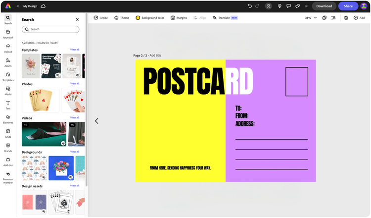The height and width of the screenshot is (218, 371).
Task: Click the Share button
Action: pos(348,6)
